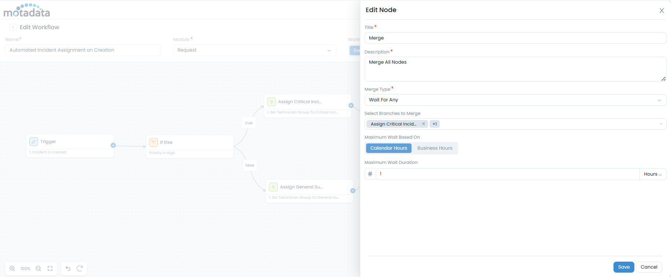The width and height of the screenshot is (671, 277).
Task: Switch to Business Hours wait option
Action: 435,148
